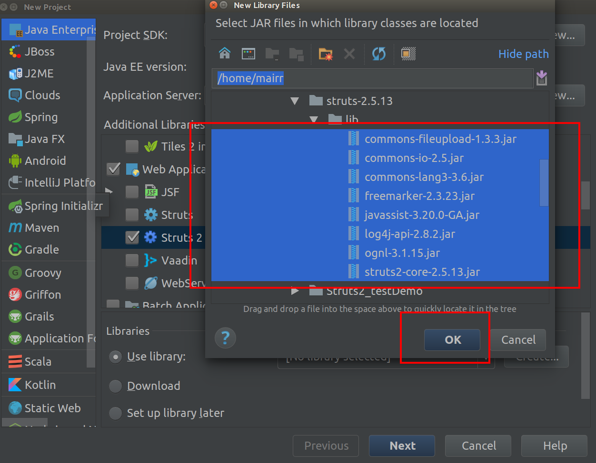Click the Project directory icon in dialog toolbar
Screen dimensions: 596x463
pyautogui.click(x=248, y=54)
